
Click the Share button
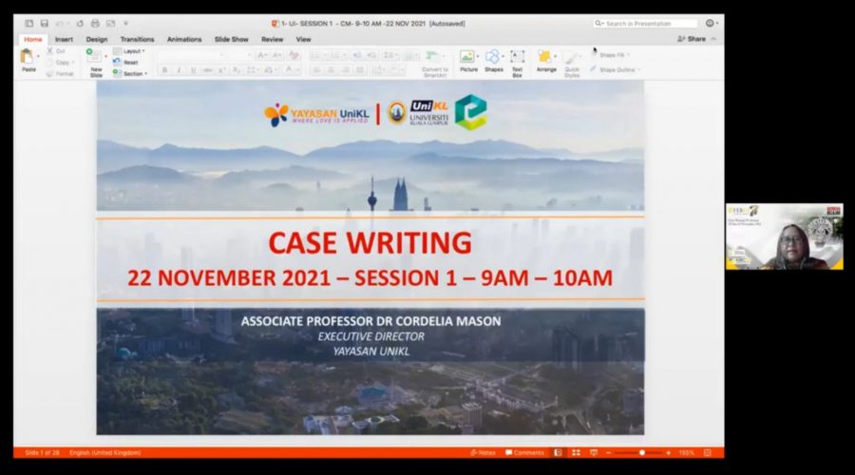click(x=692, y=40)
